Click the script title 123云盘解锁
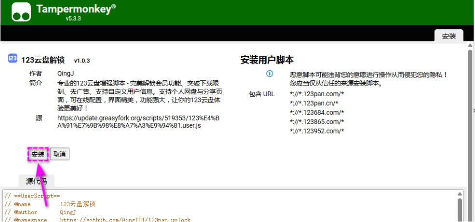Image resolution: width=475 pixels, height=222 pixels. [x=43, y=60]
